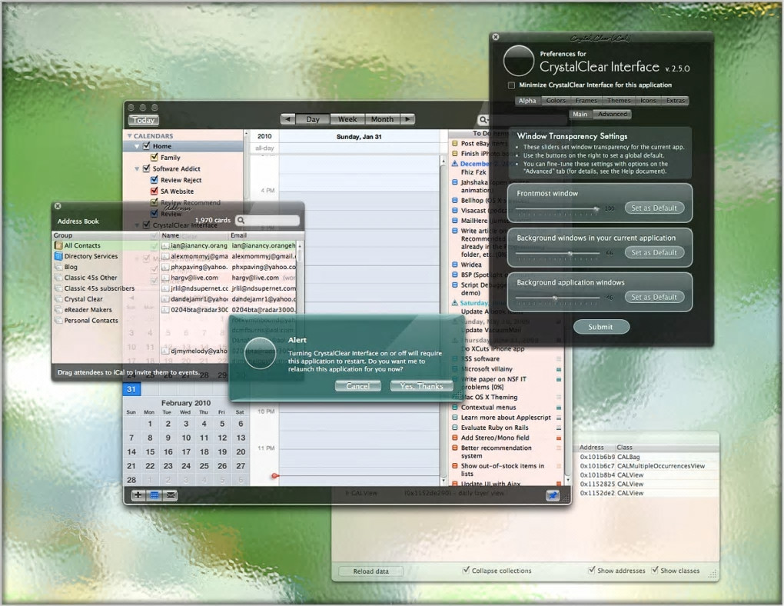Screen dimensions: 784x606
Task: Set Frontmost window transparency as default
Action: coord(654,208)
